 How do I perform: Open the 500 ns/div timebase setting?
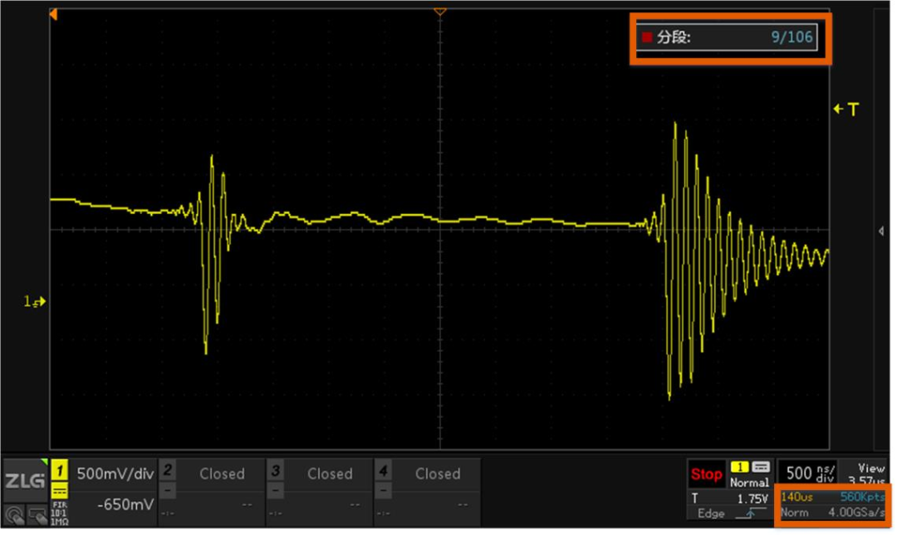click(x=805, y=473)
